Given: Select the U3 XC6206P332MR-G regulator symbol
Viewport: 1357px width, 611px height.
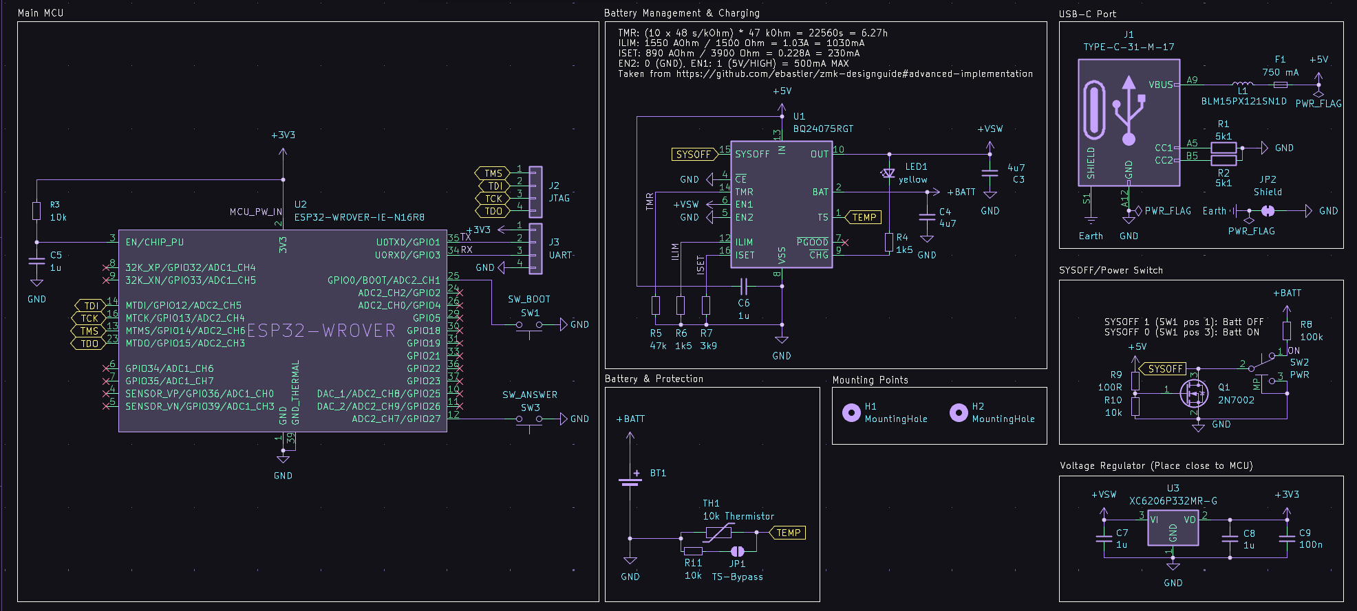Looking at the screenshot, I should coord(1173,528).
